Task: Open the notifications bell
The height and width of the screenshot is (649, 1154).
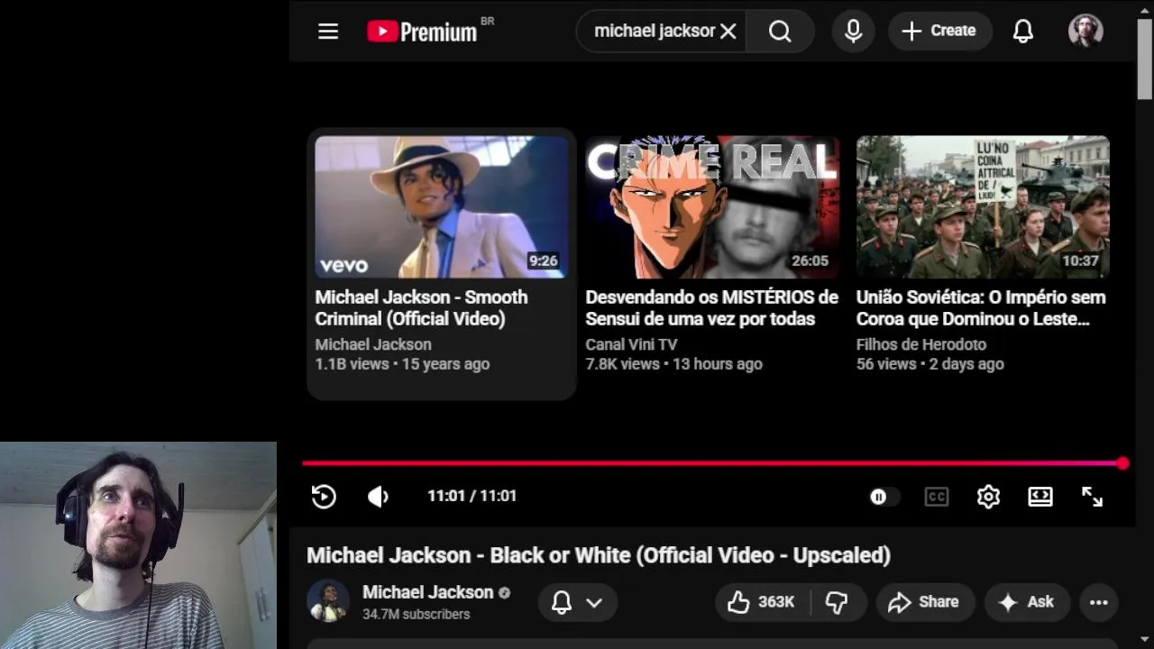Action: 1022,32
